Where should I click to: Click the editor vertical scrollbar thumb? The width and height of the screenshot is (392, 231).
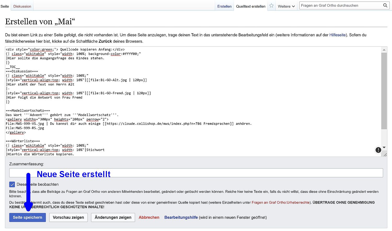(x=384, y=91)
